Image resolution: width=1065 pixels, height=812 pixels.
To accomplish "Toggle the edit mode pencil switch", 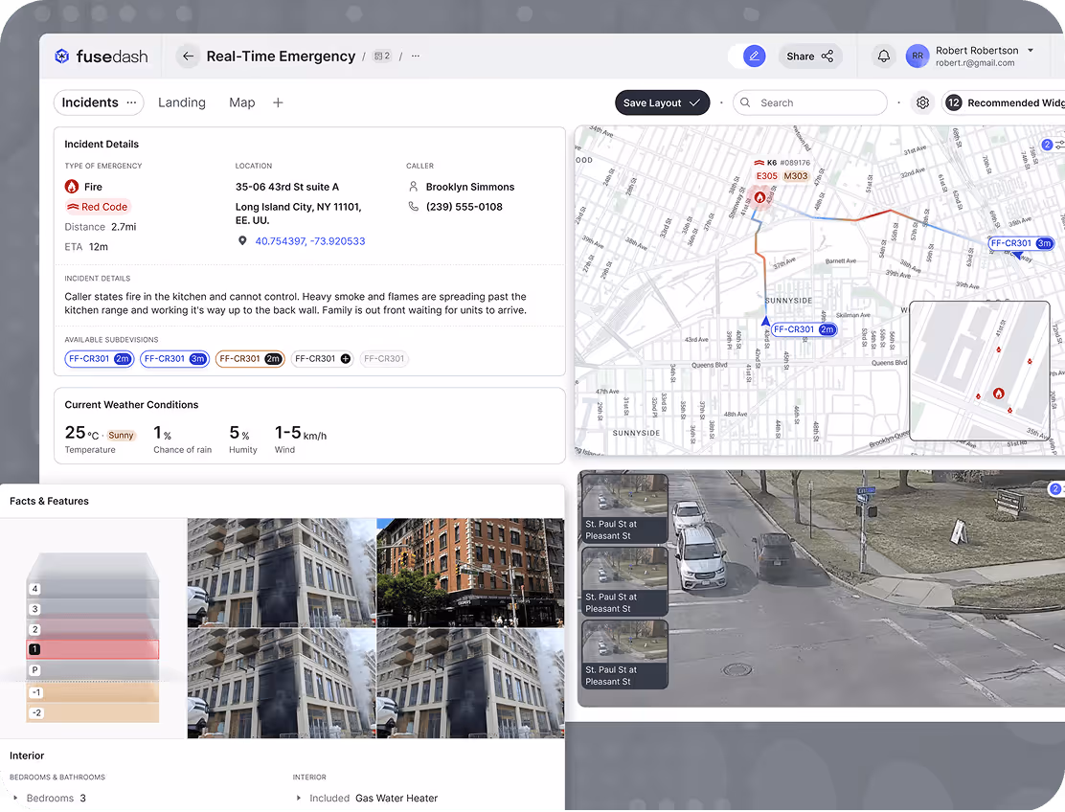I will click(754, 56).
